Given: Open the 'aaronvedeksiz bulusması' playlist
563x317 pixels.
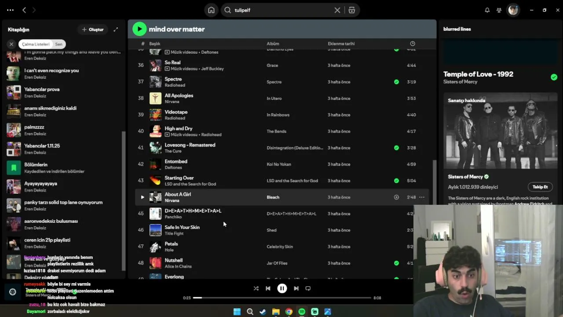Looking at the screenshot, I should pyautogui.click(x=64, y=225).
